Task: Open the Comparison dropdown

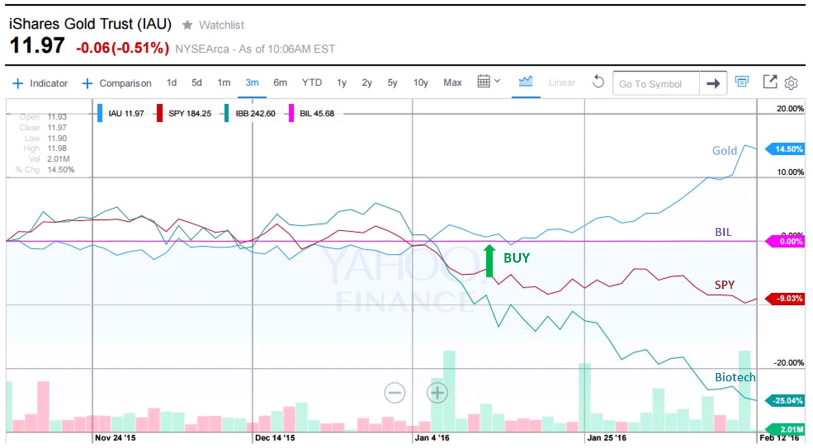Action: (x=117, y=83)
